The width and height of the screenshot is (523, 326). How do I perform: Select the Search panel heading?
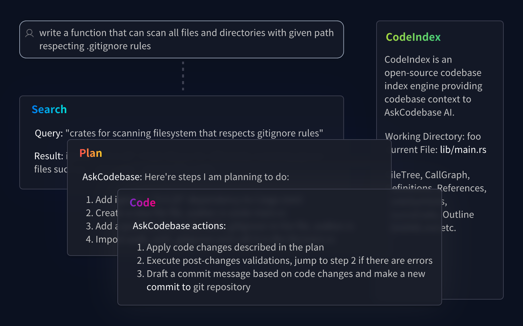49,110
